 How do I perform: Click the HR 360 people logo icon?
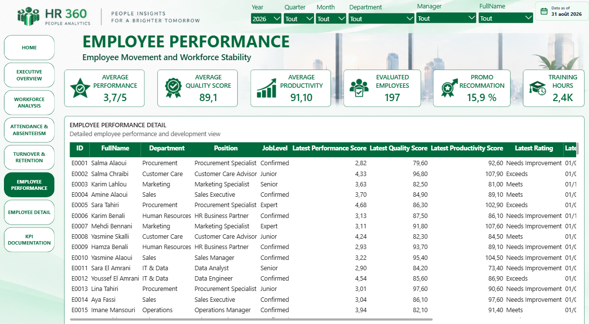pyautogui.click(x=29, y=16)
